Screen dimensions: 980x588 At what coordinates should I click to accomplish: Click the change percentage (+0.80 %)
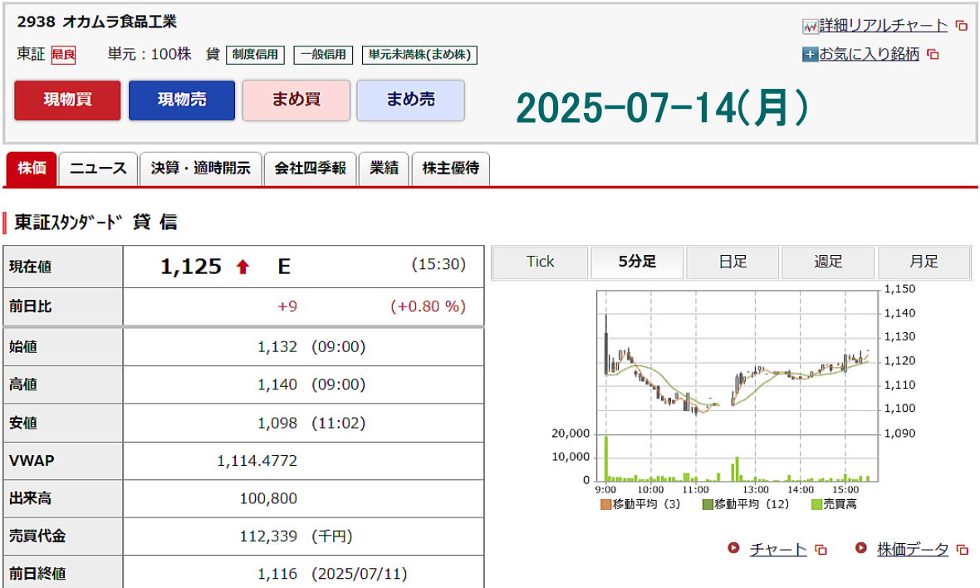[428, 306]
